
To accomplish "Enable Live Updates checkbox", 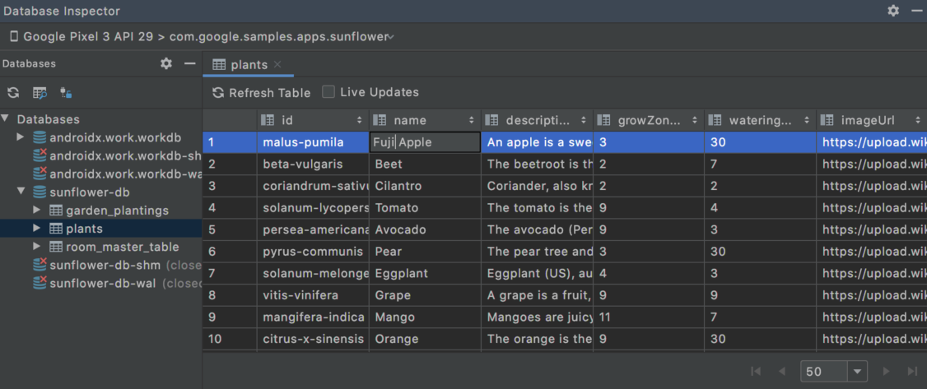I will click(x=328, y=92).
